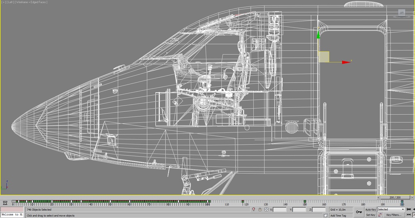This screenshot has height=218, width=415.
Task: Click the 200 / 200 time slider
Action: [x=394, y=198]
